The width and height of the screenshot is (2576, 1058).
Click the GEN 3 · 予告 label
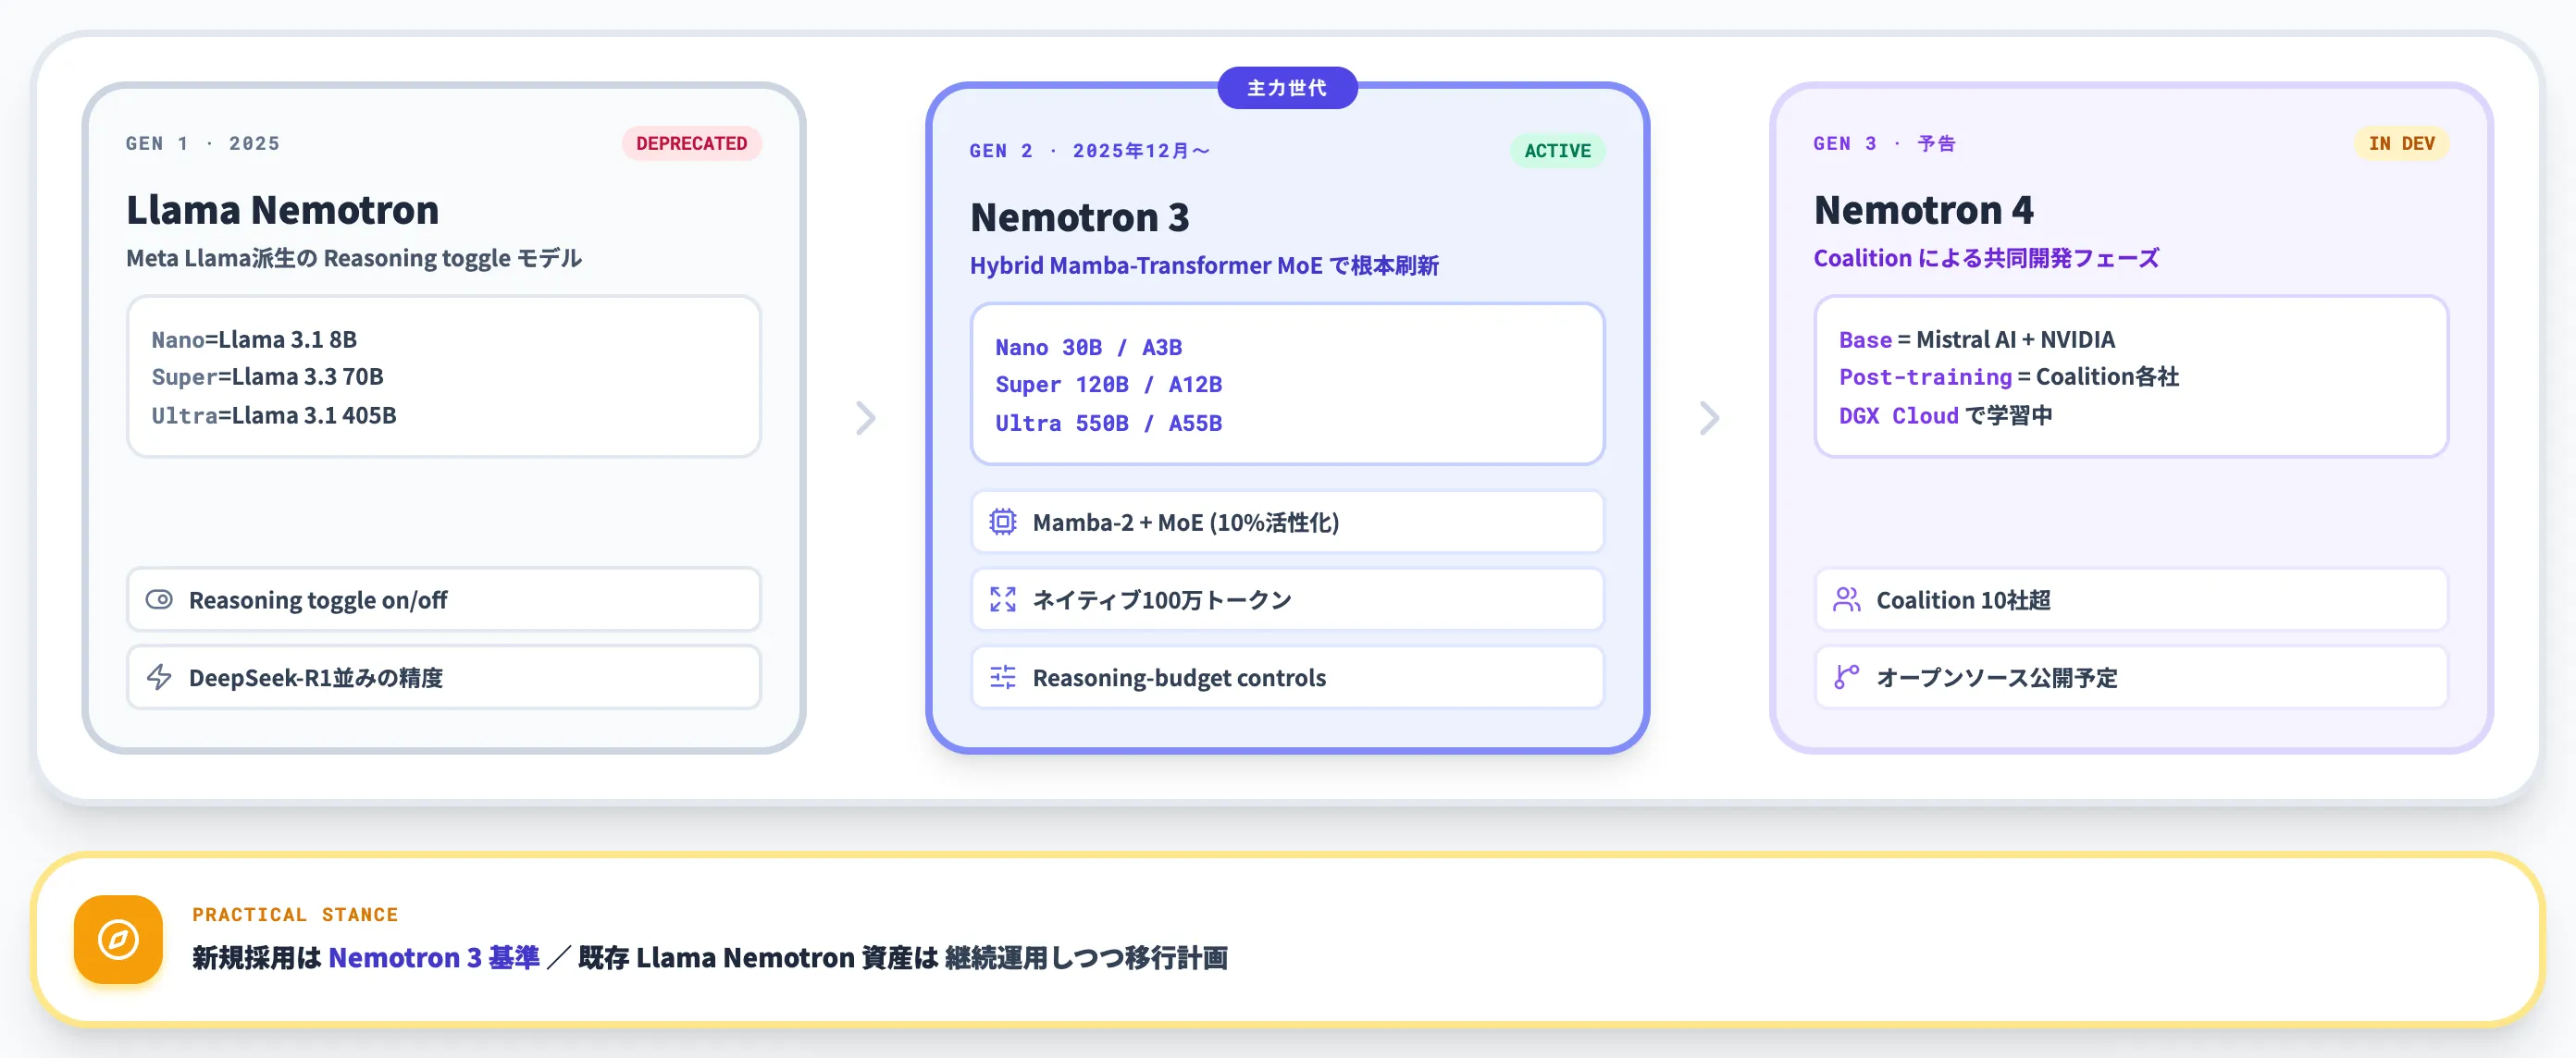coord(1885,142)
